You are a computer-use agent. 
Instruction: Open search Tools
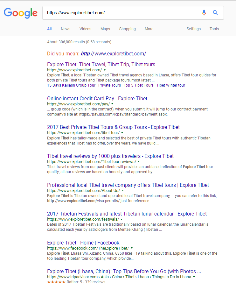214,29
